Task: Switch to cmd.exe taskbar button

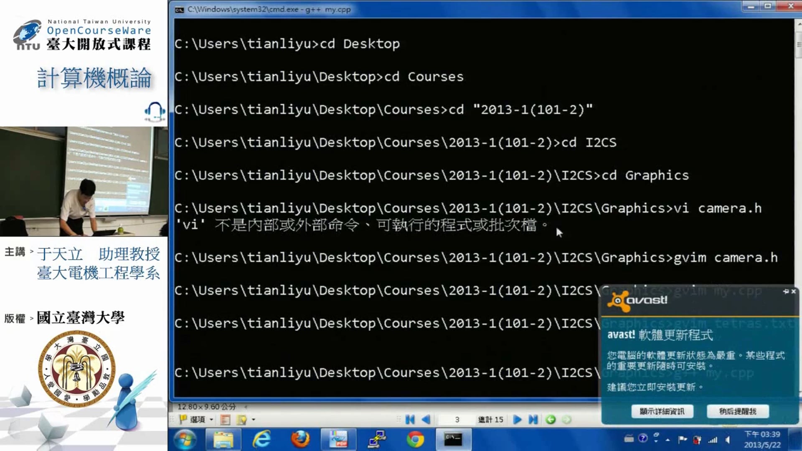Action: (453, 439)
